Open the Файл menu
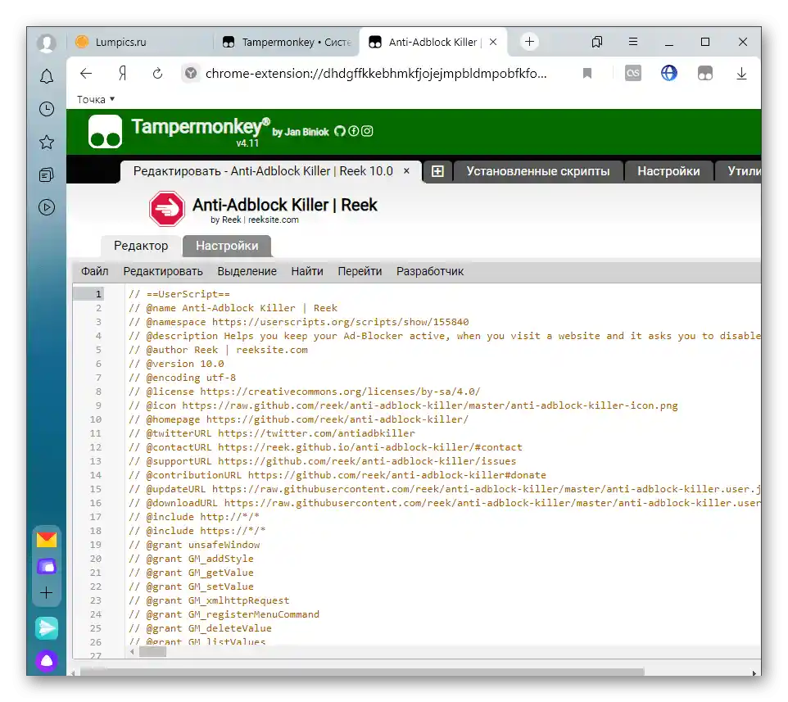 tap(94, 271)
